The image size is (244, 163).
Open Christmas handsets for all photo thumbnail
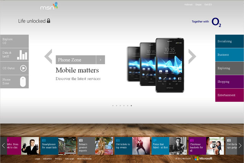coord(215,146)
